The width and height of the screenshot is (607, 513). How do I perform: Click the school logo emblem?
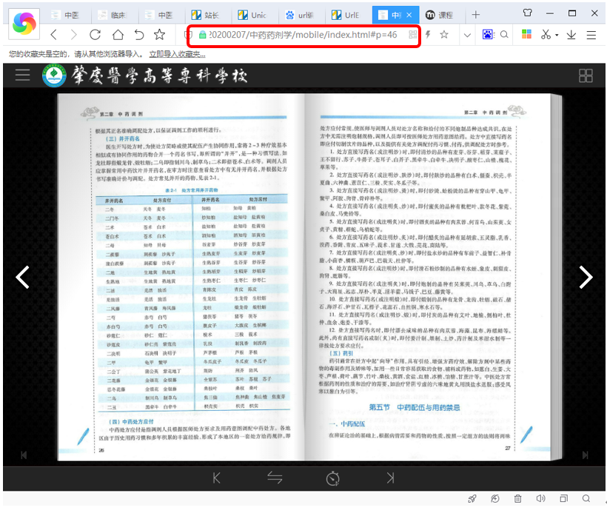(54, 75)
